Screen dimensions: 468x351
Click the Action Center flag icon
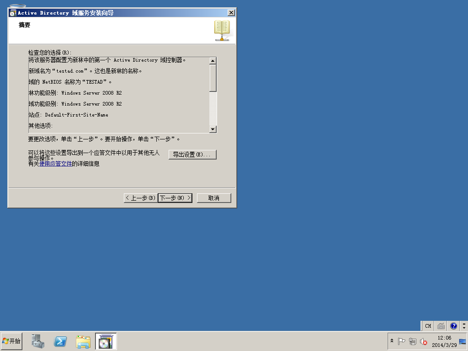(x=401, y=341)
